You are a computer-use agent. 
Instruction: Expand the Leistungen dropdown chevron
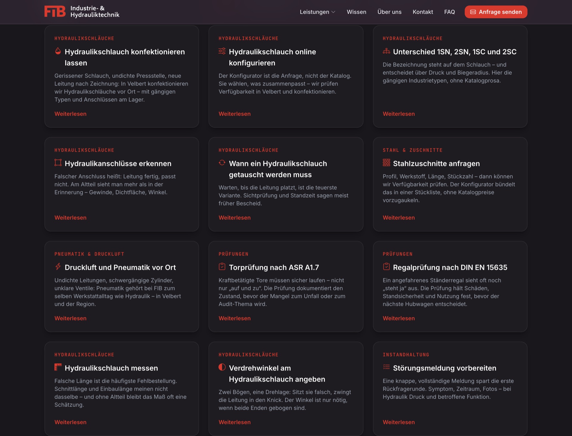pyautogui.click(x=333, y=12)
